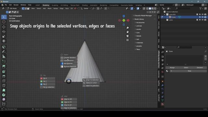Click the Assign material button
Image resolution: width=208 pixels, height=117 pixels.
coord(172,68)
